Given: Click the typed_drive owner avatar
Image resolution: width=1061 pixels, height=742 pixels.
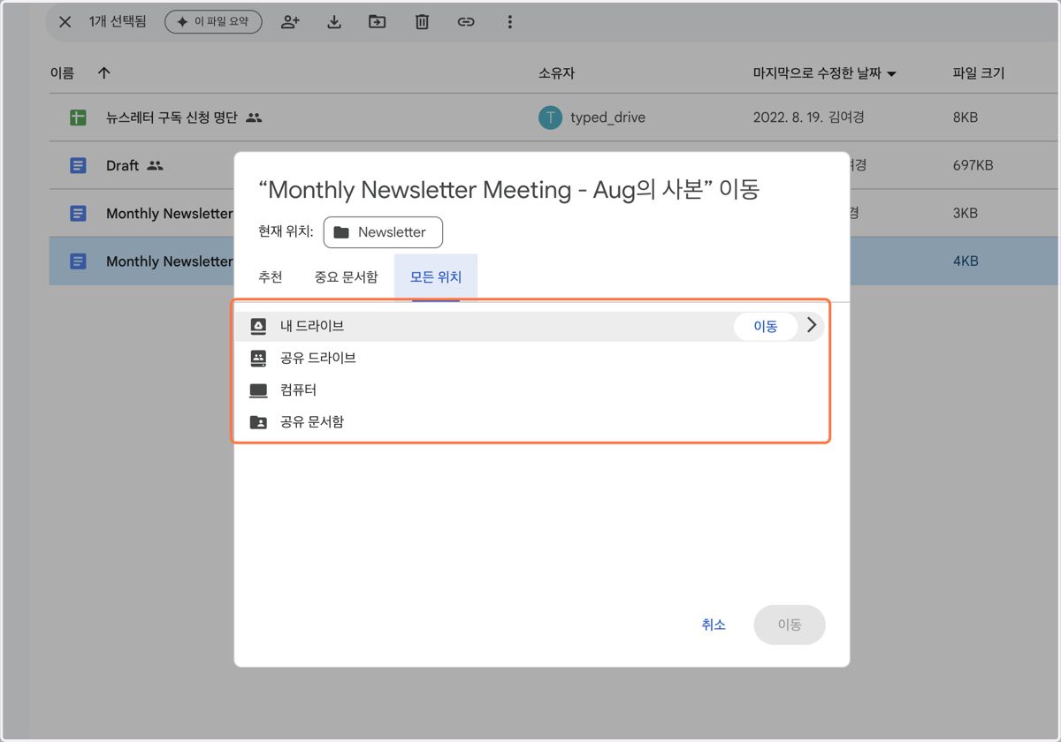Looking at the screenshot, I should coord(550,117).
